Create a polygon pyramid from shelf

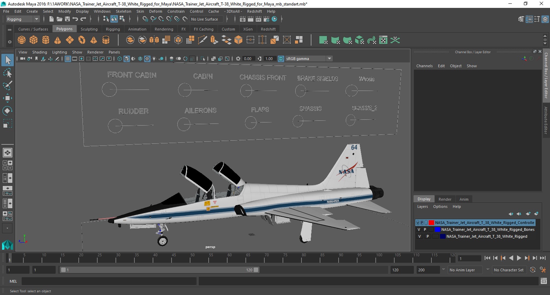tap(94, 40)
